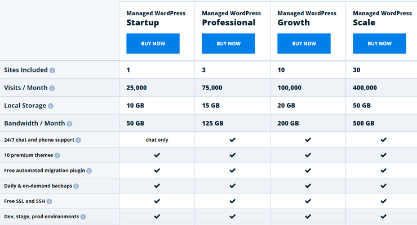The width and height of the screenshot is (417, 225).
Task: Click the Growth plan's 100,000 visits value
Action: coord(290,88)
